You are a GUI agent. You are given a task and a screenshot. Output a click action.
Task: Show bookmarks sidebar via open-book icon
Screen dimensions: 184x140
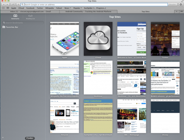click(3, 8)
